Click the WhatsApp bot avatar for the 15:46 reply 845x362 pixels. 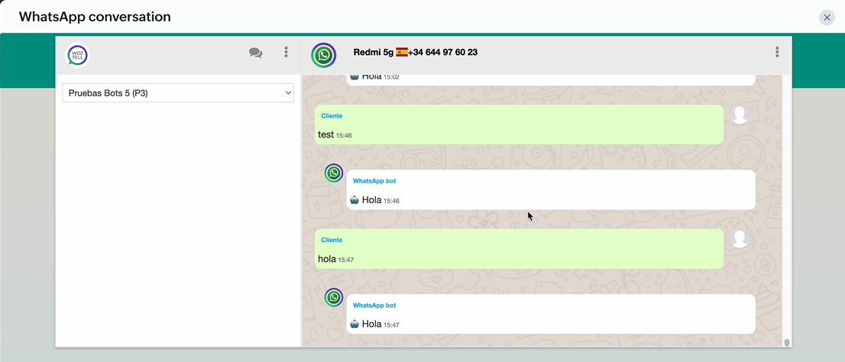334,173
